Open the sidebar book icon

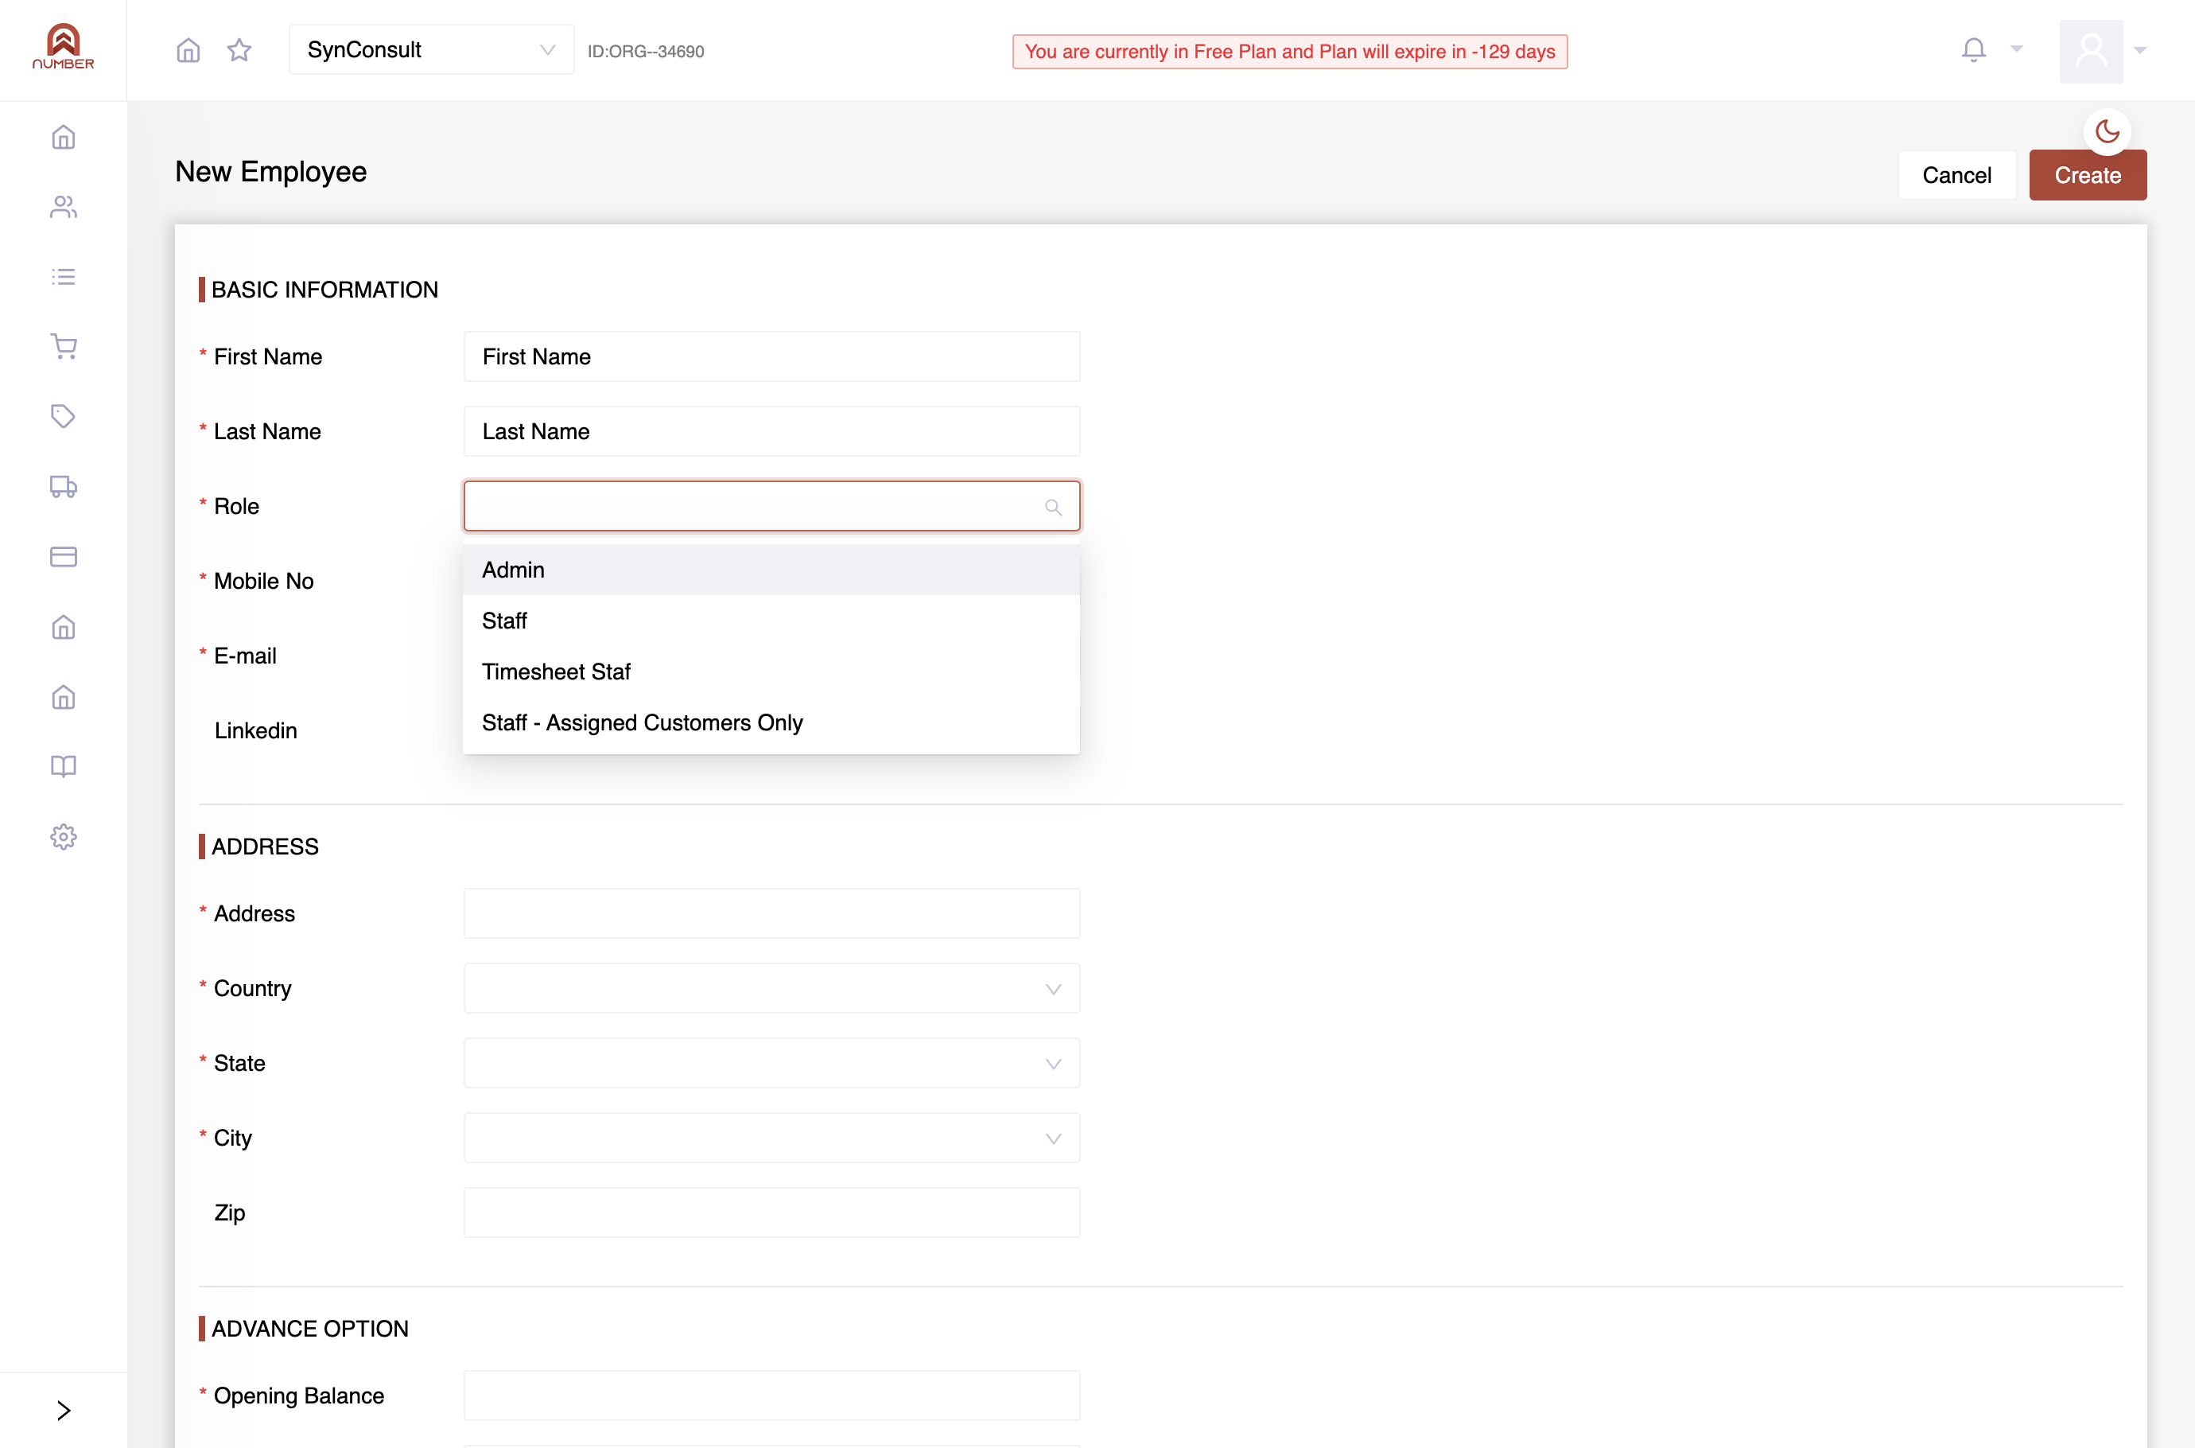pyautogui.click(x=64, y=766)
